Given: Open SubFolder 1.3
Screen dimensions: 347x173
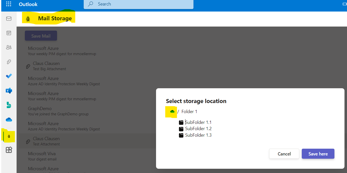Looking at the screenshot, I should click(198, 135).
